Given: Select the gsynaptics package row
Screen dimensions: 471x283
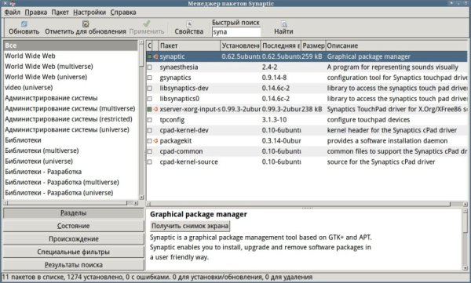Looking at the screenshot, I should pos(307,78).
